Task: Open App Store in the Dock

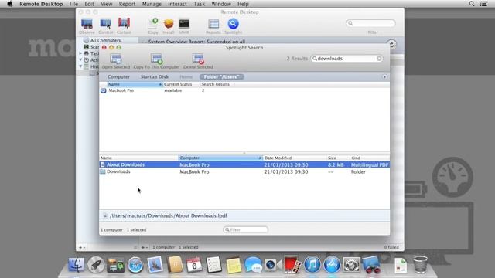Action: (x=332, y=264)
